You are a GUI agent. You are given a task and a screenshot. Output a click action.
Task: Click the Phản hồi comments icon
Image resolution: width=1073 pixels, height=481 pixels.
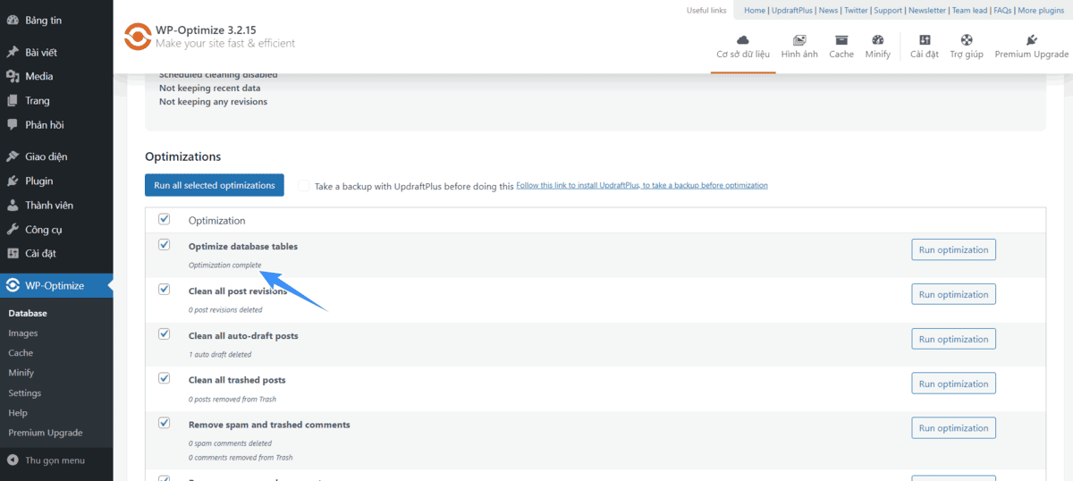13,124
